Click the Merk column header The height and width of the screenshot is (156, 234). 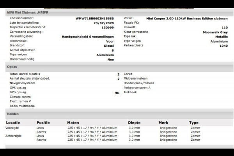point(163,122)
